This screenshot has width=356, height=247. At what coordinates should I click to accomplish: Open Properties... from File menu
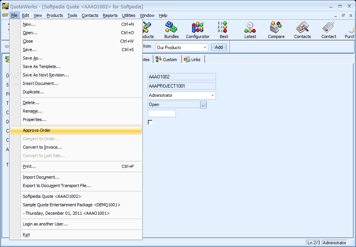pos(76,119)
